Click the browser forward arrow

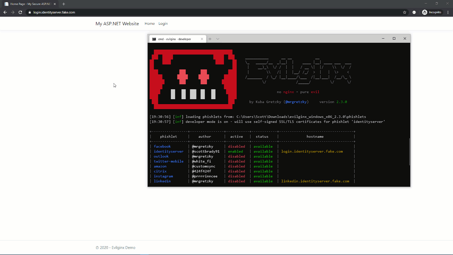[13, 12]
